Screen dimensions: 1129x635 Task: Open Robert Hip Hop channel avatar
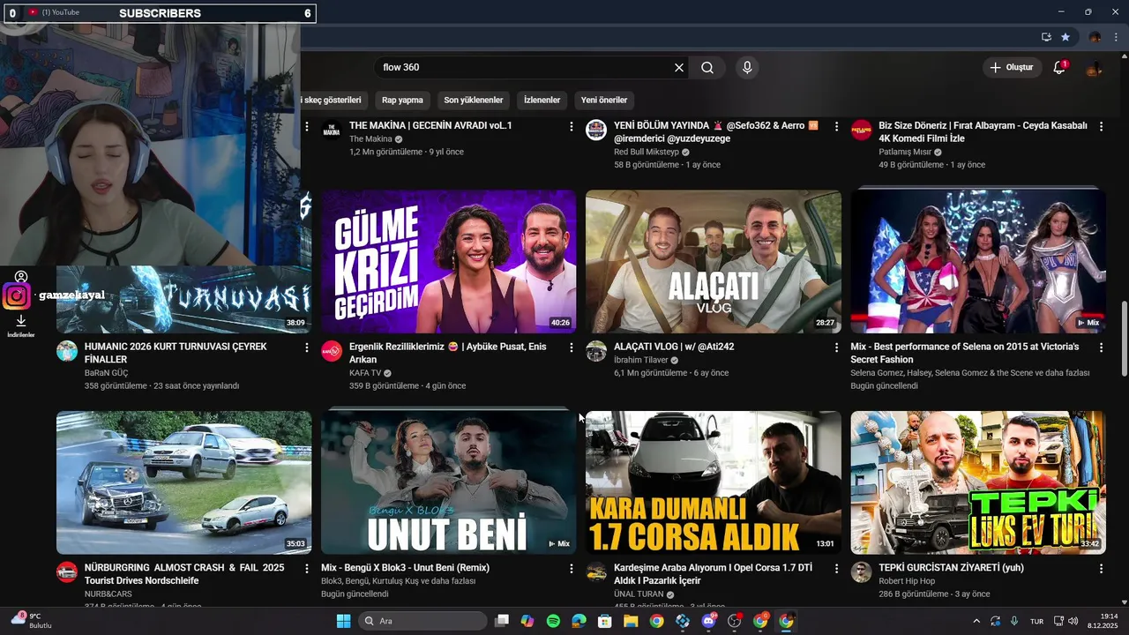(861, 572)
